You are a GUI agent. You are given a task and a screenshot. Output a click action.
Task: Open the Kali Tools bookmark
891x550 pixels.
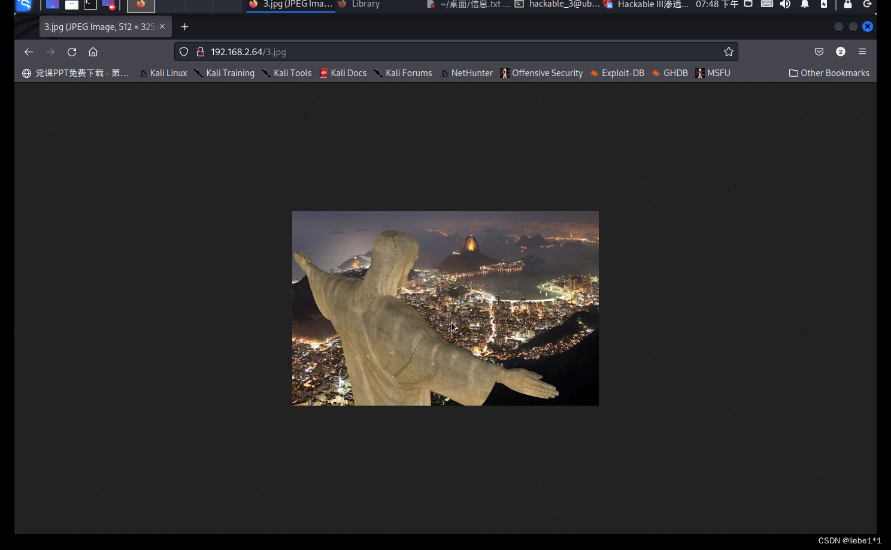pos(287,73)
